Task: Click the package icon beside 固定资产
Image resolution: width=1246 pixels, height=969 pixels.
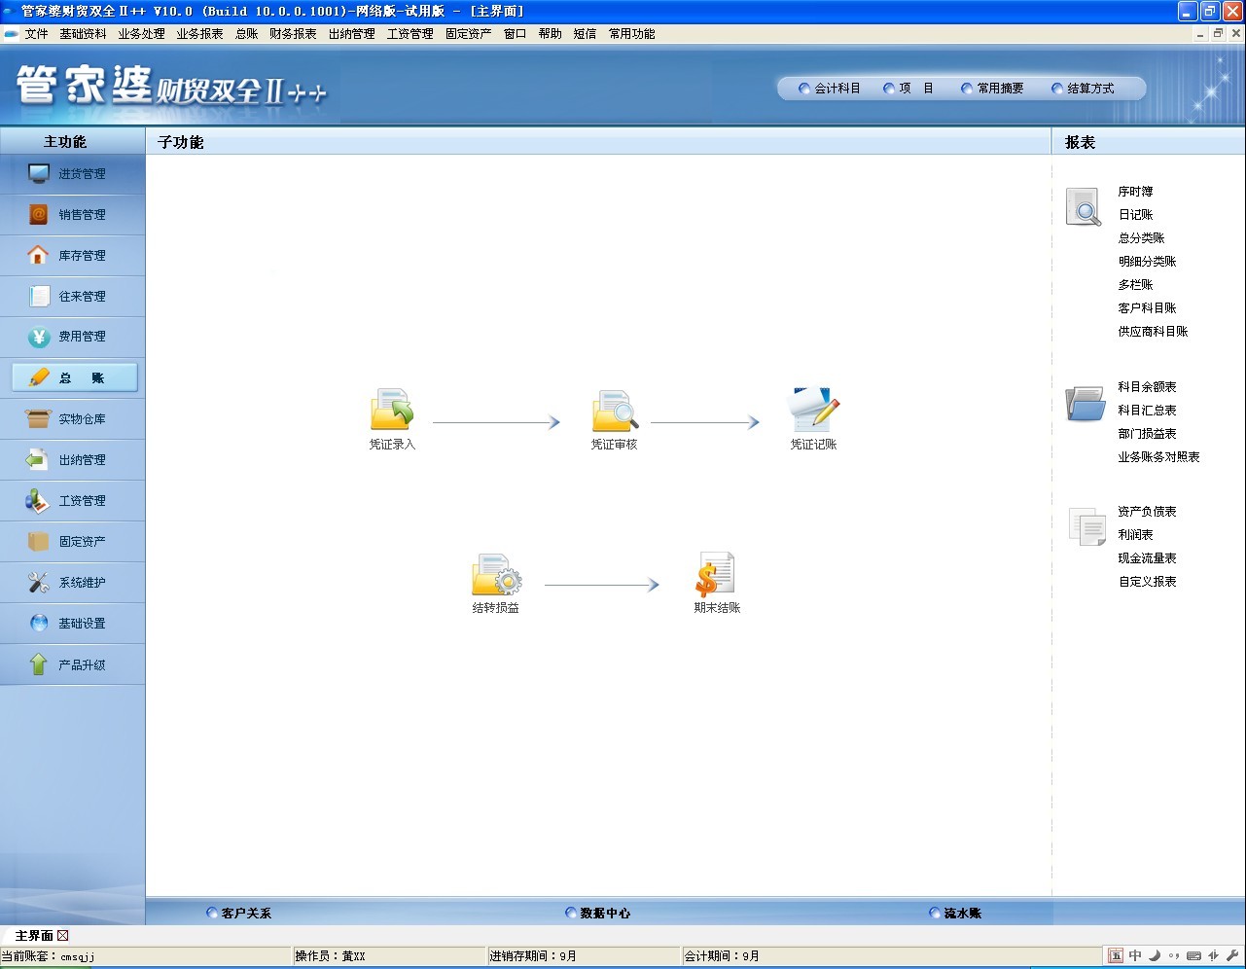Action: point(39,541)
